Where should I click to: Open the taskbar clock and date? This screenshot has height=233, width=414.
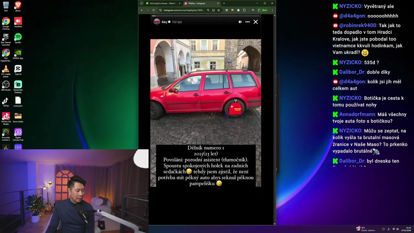(406, 229)
